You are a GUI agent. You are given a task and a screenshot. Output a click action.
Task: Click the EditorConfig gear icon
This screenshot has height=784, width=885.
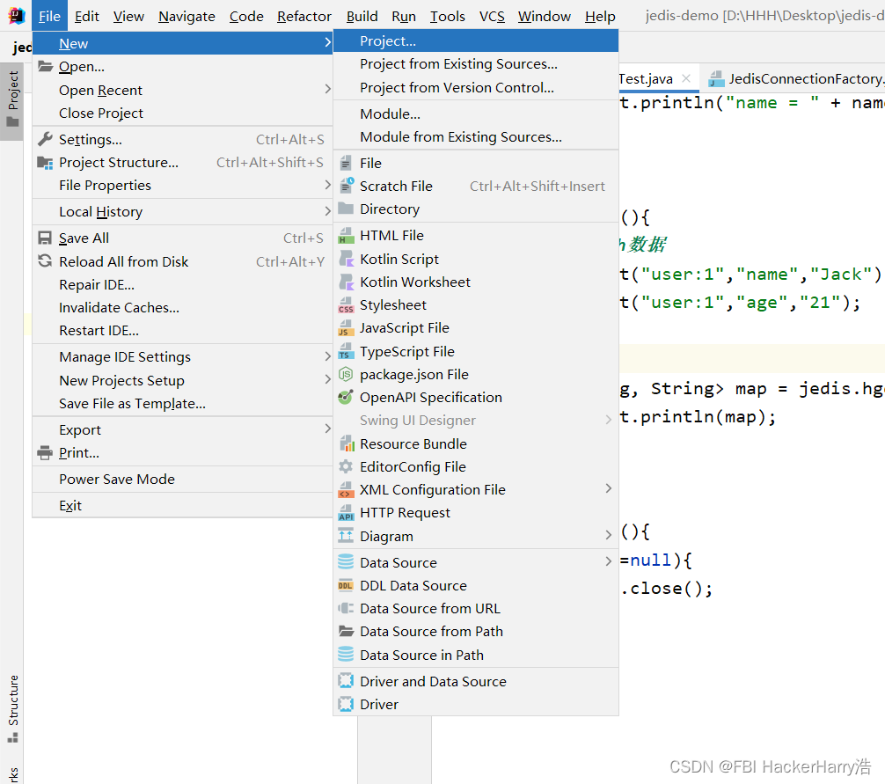pyautogui.click(x=346, y=466)
